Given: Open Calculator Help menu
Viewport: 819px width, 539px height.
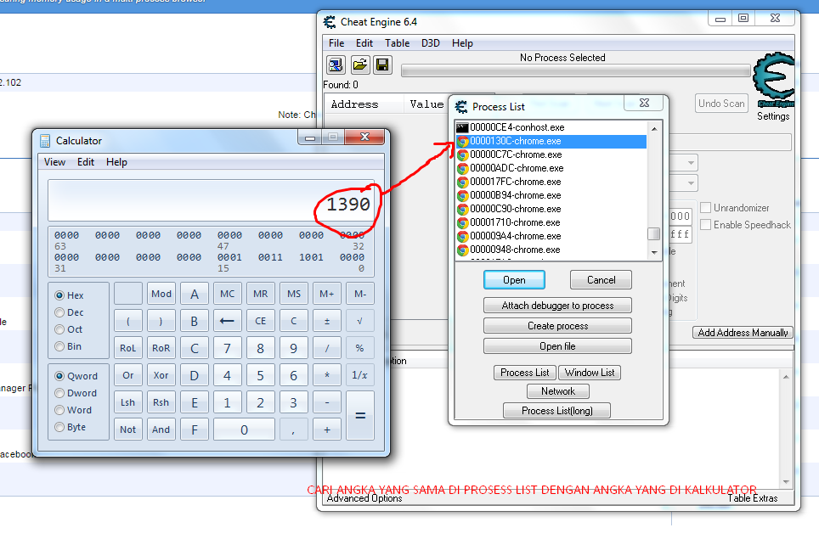Looking at the screenshot, I should click(x=116, y=162).
